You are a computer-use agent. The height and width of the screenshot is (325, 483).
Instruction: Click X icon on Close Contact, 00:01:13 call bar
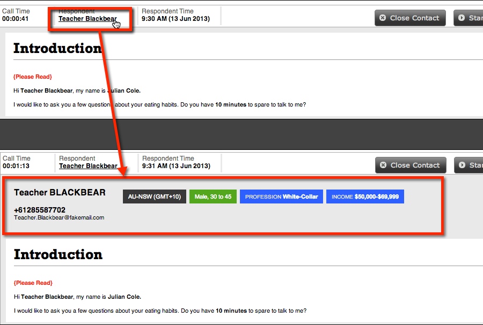pyautogui.click(x=383, y=165)
